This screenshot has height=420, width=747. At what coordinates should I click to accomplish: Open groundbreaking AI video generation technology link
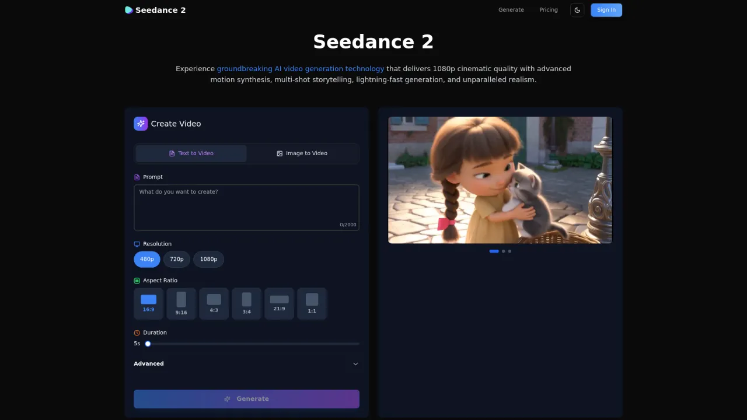click(301, 69)
